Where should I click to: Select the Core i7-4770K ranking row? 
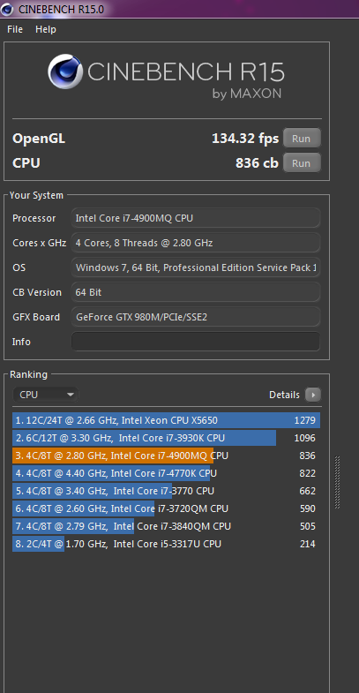point(166,473)
